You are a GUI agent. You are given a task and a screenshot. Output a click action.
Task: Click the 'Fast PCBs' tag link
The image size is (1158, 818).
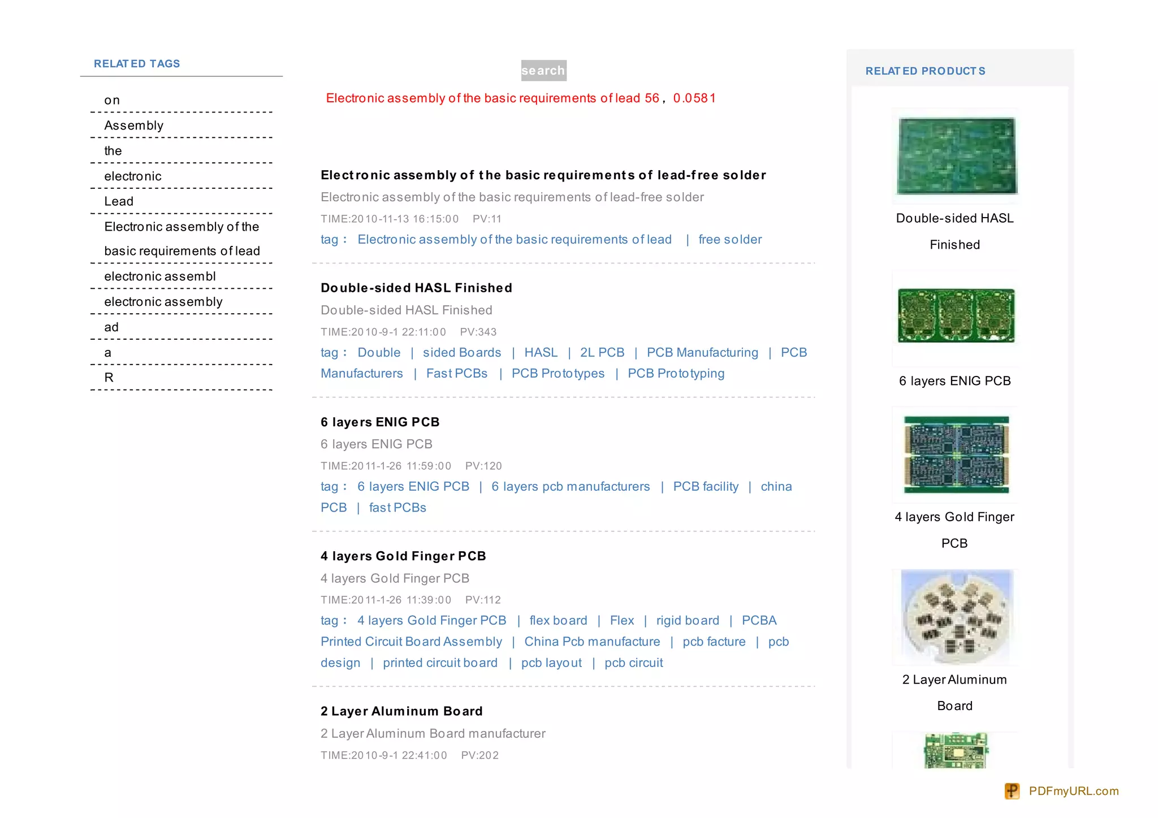coord(456,374)
